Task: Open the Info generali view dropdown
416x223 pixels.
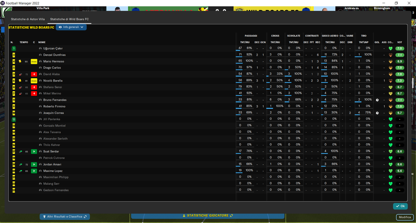Action: [71, 27]
